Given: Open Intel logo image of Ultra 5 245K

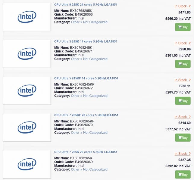Looking at the screenshot, I should tap(27, 54).
